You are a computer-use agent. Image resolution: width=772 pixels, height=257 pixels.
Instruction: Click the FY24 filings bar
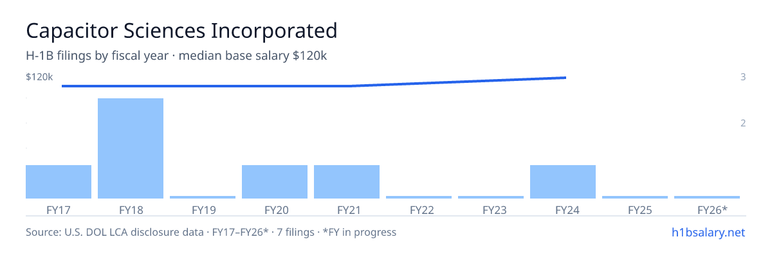pos(563,182)
